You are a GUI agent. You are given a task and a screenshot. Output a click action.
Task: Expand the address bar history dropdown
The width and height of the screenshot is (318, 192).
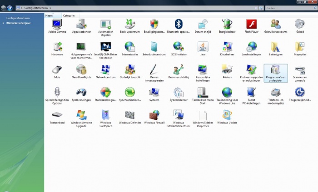[x=256, y=8]
